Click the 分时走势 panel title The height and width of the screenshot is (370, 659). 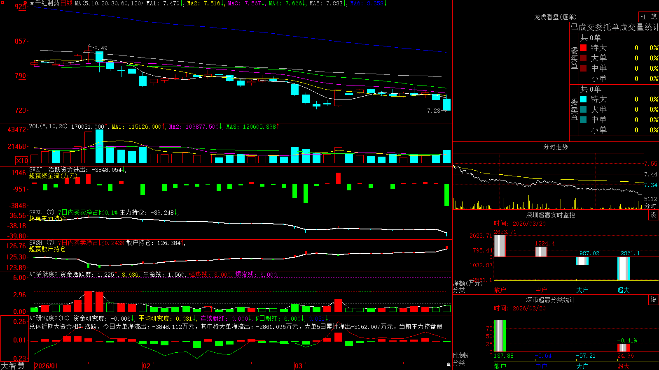pyautogui.click(x=556, y=147)
